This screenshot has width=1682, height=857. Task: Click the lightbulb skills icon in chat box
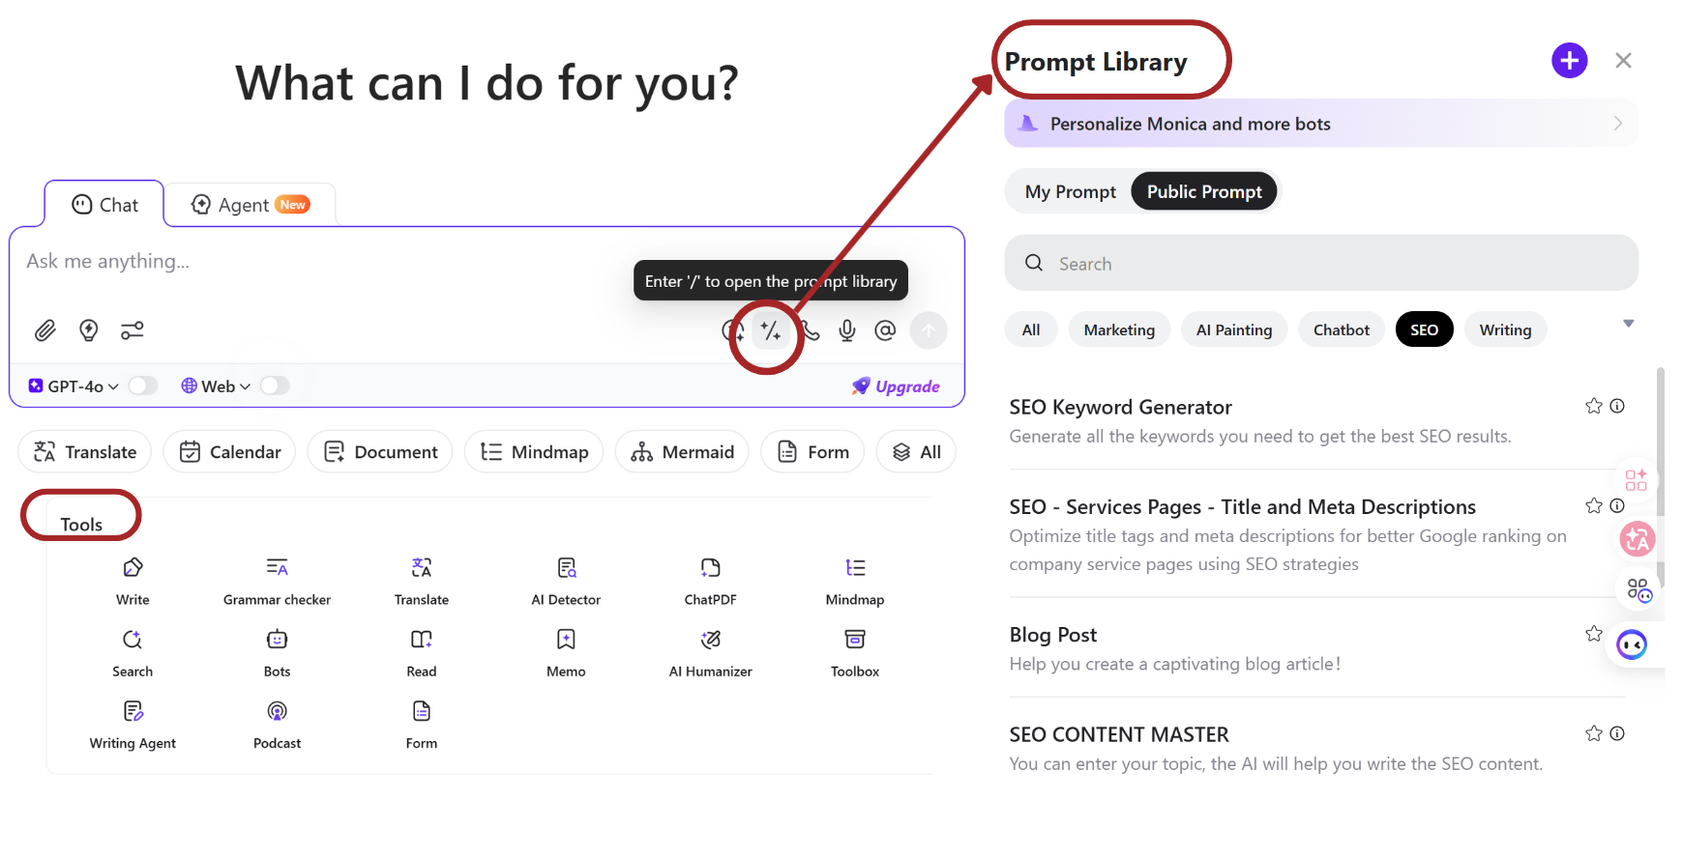(89, 330)
